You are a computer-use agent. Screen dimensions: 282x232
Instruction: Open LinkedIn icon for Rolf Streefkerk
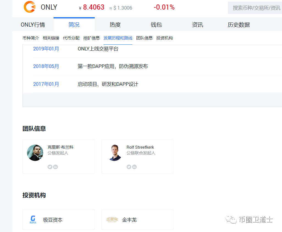coord(134,167)
